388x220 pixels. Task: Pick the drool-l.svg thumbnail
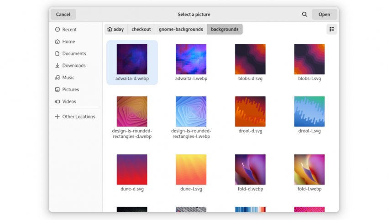(x=309, y=112)
